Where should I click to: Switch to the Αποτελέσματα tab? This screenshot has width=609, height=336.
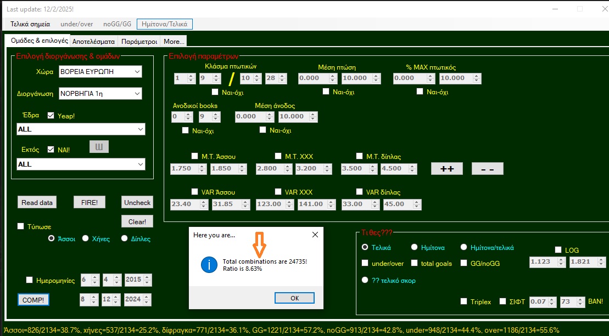pyautogui.click(x=93, y=41)
